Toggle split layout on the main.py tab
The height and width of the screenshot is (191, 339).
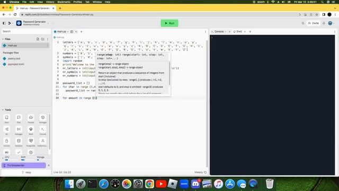72,32
